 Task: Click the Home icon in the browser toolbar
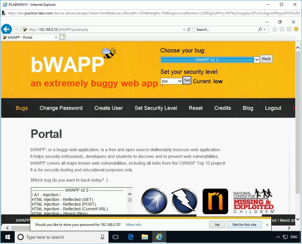click(x=274, y=29)
